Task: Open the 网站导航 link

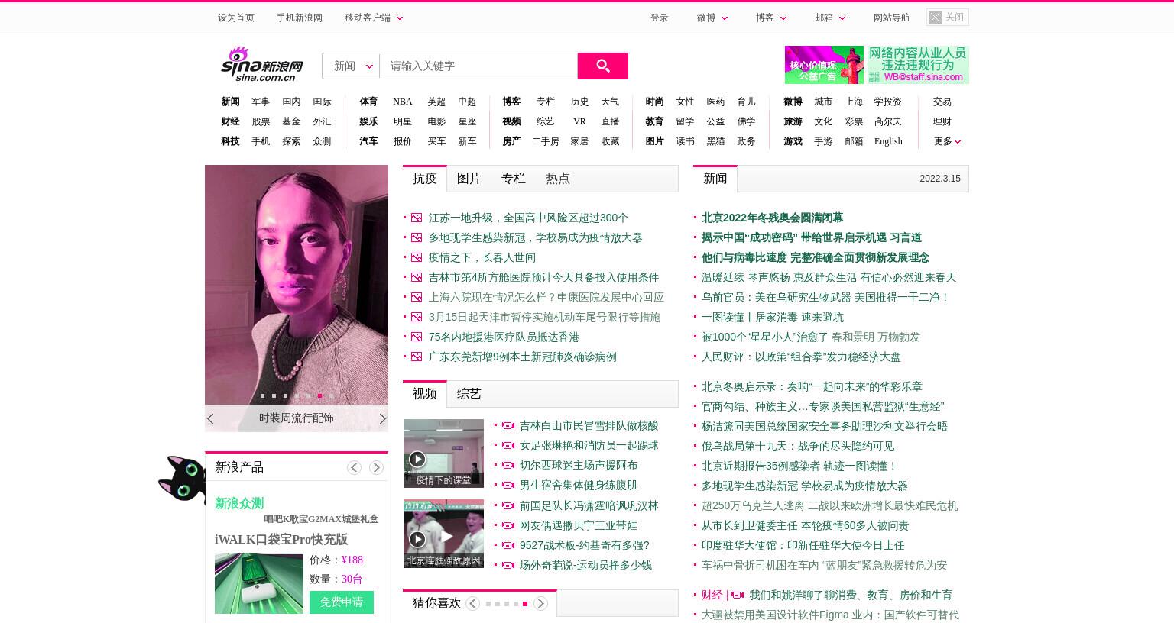Action: pos(892,18)
